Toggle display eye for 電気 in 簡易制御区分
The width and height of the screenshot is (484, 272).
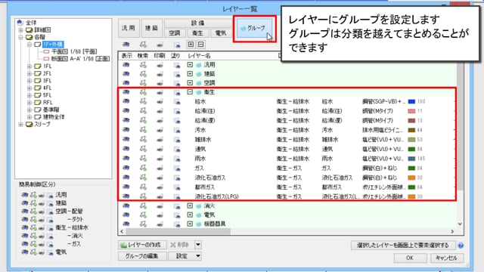point(25,252)
